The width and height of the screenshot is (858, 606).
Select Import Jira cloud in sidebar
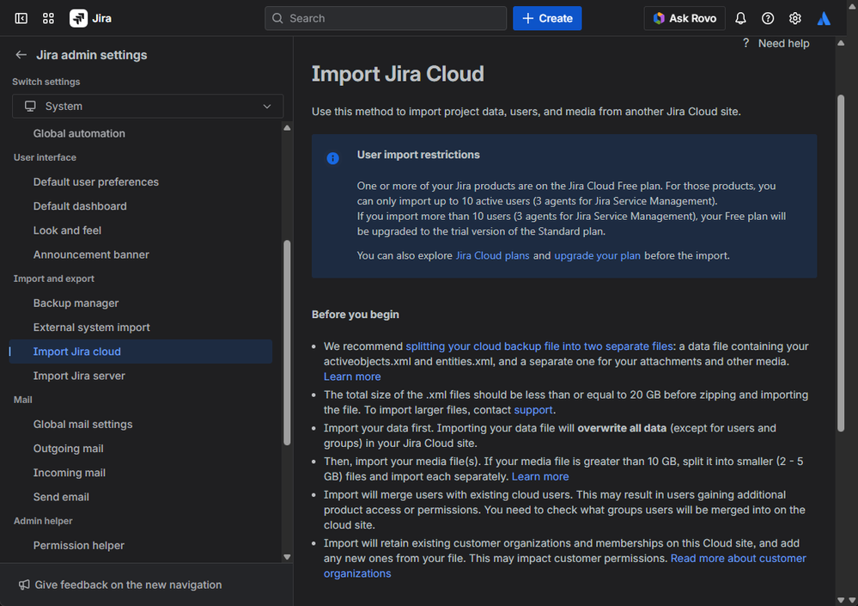[141, 352]
